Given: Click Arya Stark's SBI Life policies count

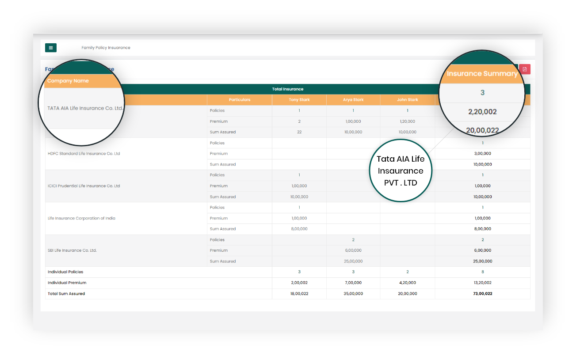Looking at the screenshot, I should (353, 240).
